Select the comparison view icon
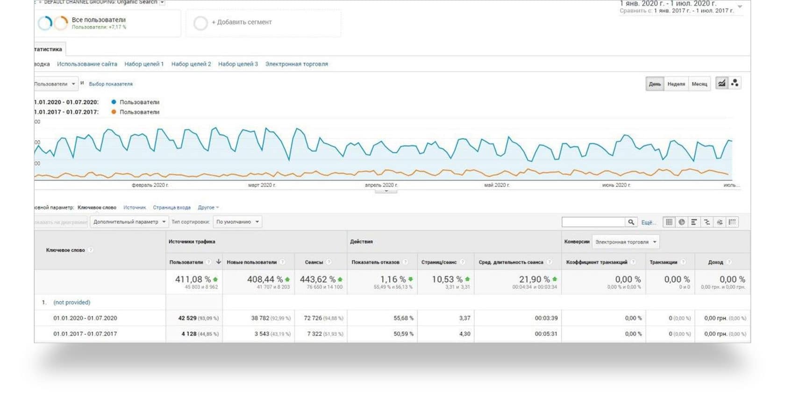Screen dimensions: 785x409 pos(706,222)
